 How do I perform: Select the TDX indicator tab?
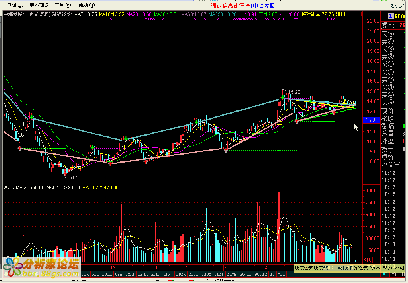click(x=85, y=274)
